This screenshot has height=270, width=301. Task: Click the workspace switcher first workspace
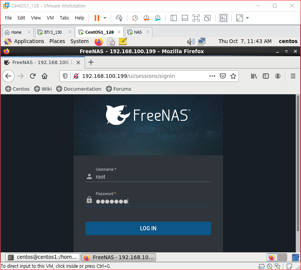[272, 257]
